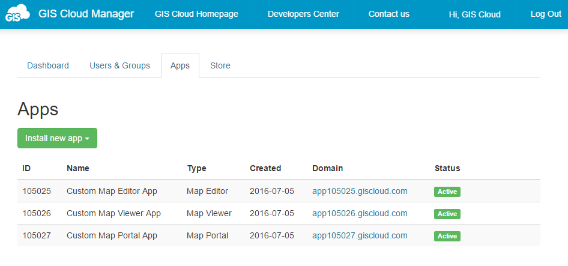
Task: Go to Developers Center
Action: point(303,14)
